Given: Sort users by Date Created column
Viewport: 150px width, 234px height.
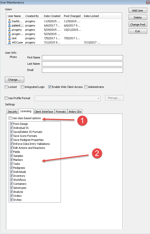Looking at the screenshot, I should [x=52, y=16].
